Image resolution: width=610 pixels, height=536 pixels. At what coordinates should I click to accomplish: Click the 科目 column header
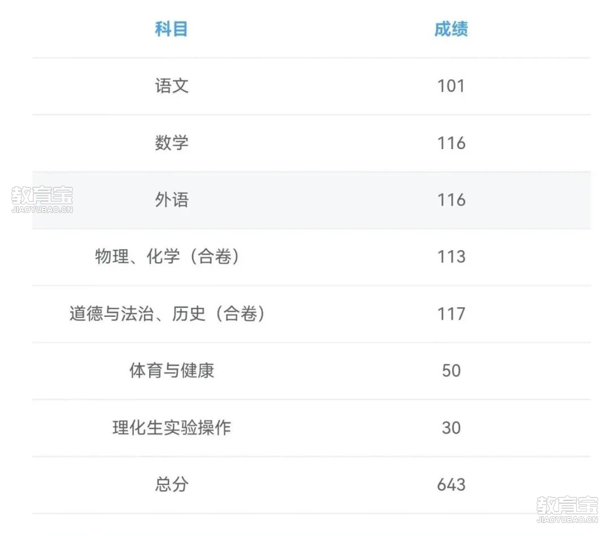coord(171,29)
